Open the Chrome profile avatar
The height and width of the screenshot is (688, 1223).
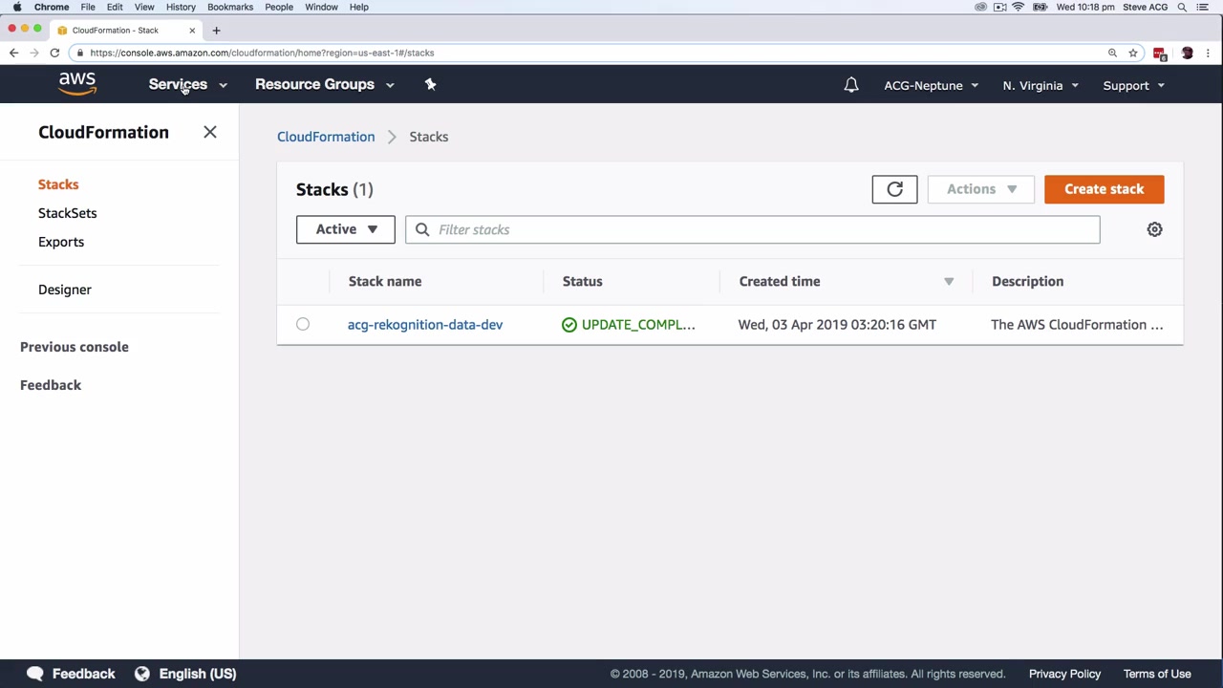tap(1187, 53)
